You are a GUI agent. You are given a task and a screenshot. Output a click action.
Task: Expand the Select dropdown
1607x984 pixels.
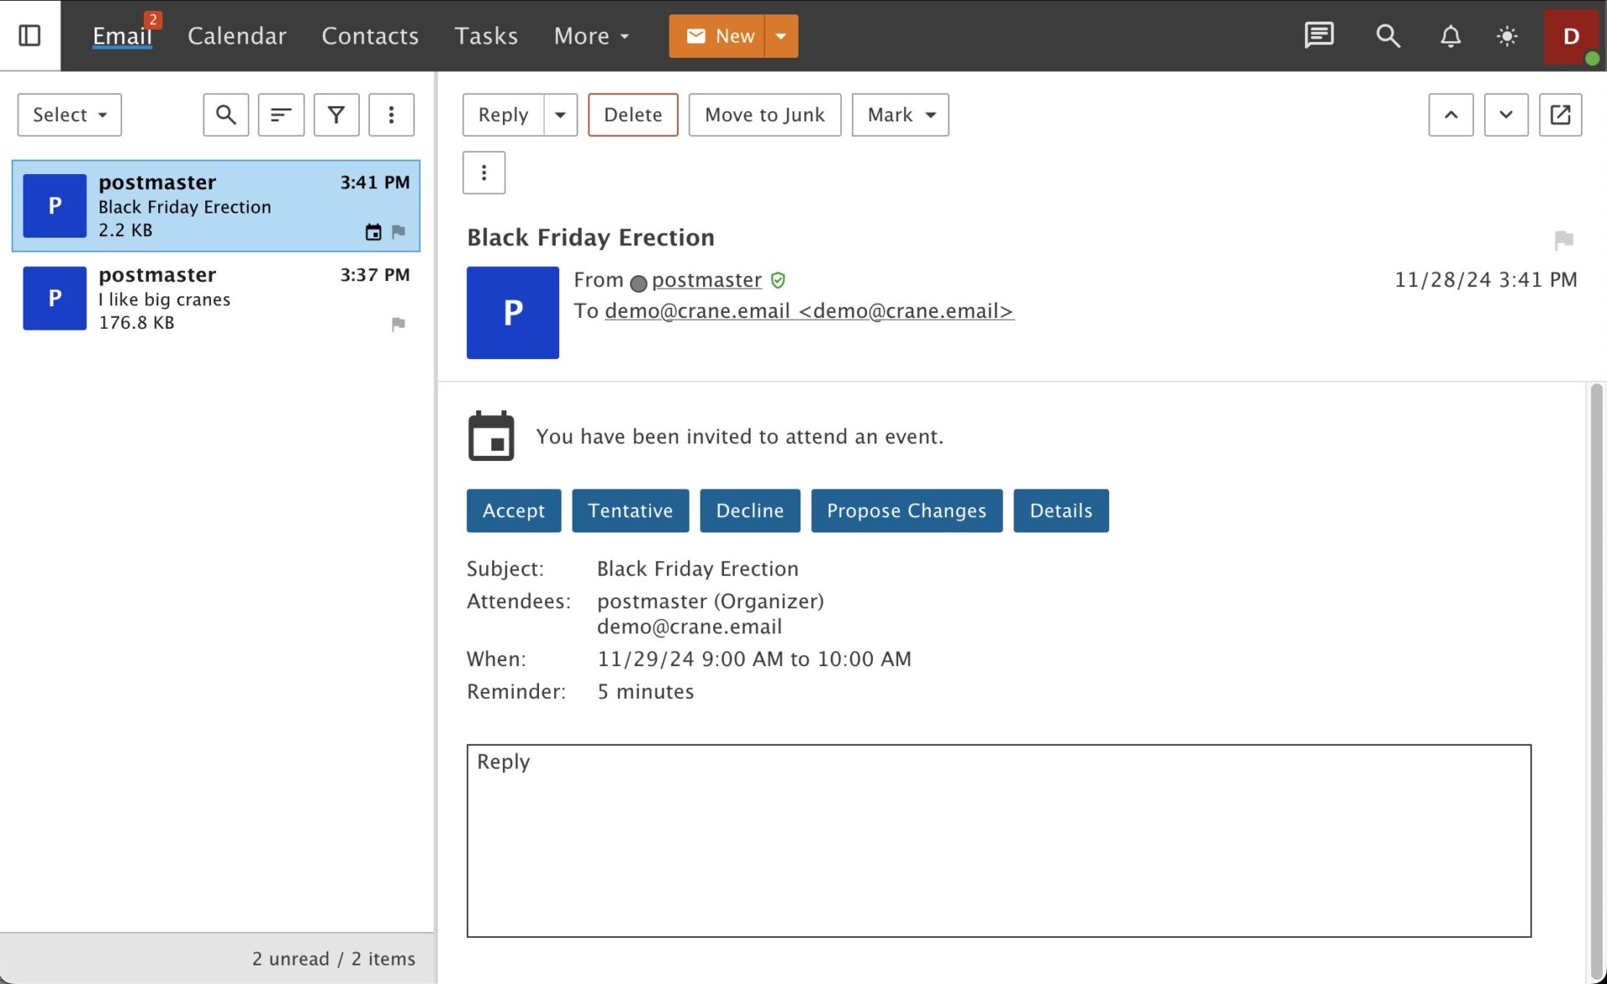69,115
